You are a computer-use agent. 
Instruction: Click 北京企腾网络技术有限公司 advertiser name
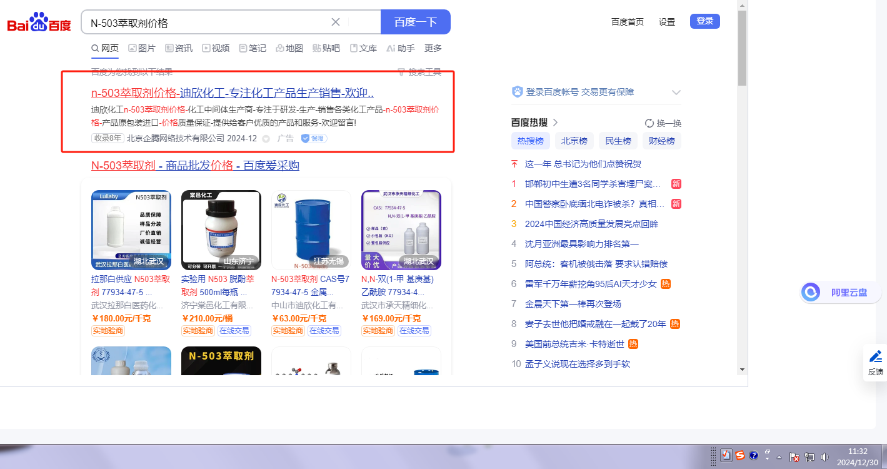[176, 138]
